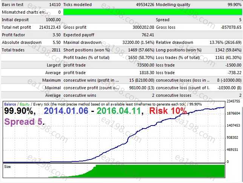Click the 'Size' label in volume chart
This screenshot has width=243, height=183.
click(8, 167)
